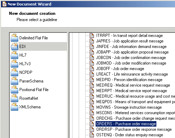The image size is (175, 138).
Task: Click the document icon beside MEQPOS
Action: pyautogui.click(x=92, y=102)
